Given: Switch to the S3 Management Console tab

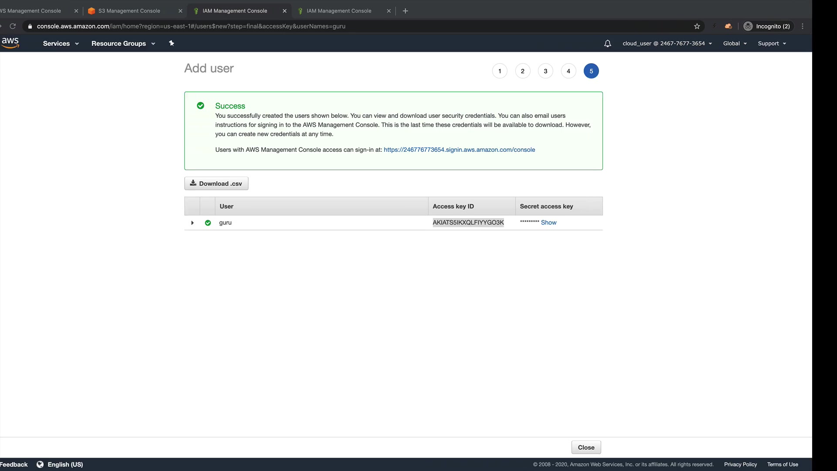Looking at the screenshot, I should (x=129, y=11).
